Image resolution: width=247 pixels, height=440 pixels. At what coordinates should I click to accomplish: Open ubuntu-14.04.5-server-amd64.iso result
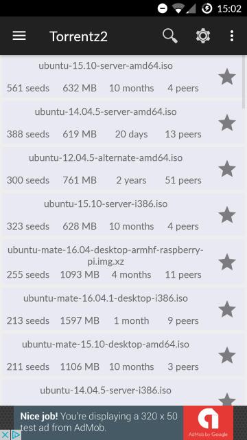[x=106, y=111]
